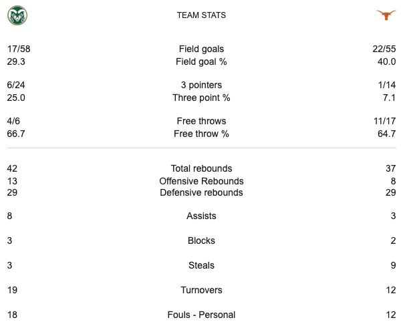Viewport: 401px width, 328px height.
Task: Click the Blocks stat label
Action: (201, 240)
